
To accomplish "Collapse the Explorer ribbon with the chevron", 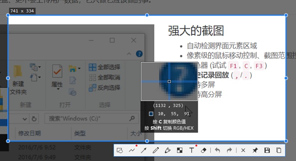I will coord(129,54).
